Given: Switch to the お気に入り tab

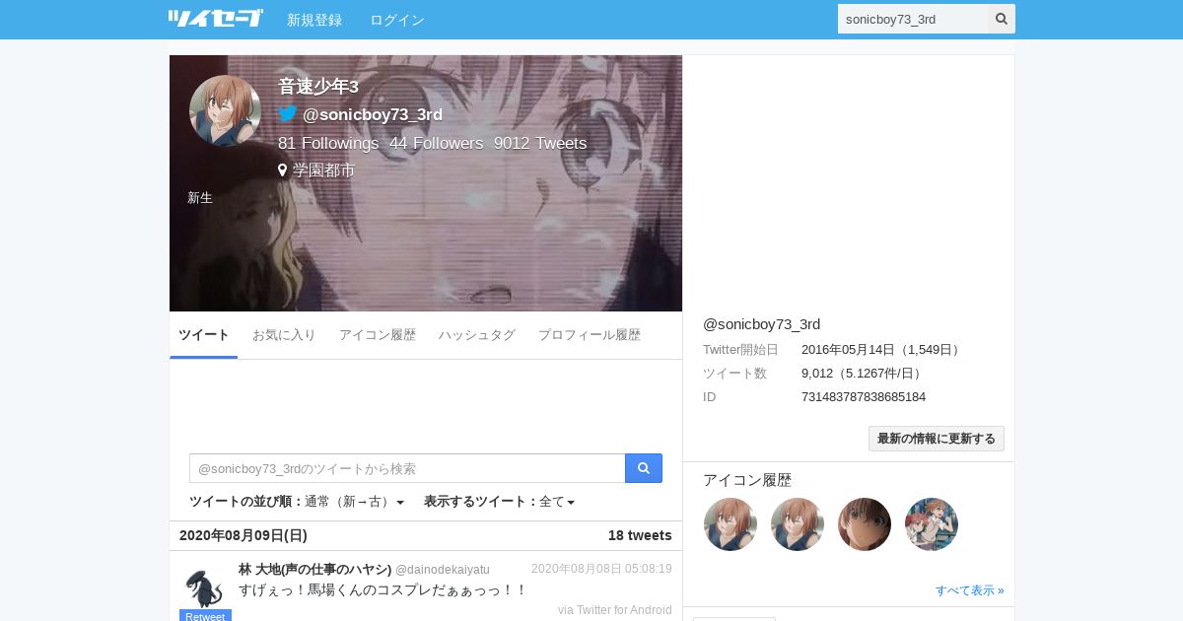Looking at the screenshot, I should click(284, 335).
